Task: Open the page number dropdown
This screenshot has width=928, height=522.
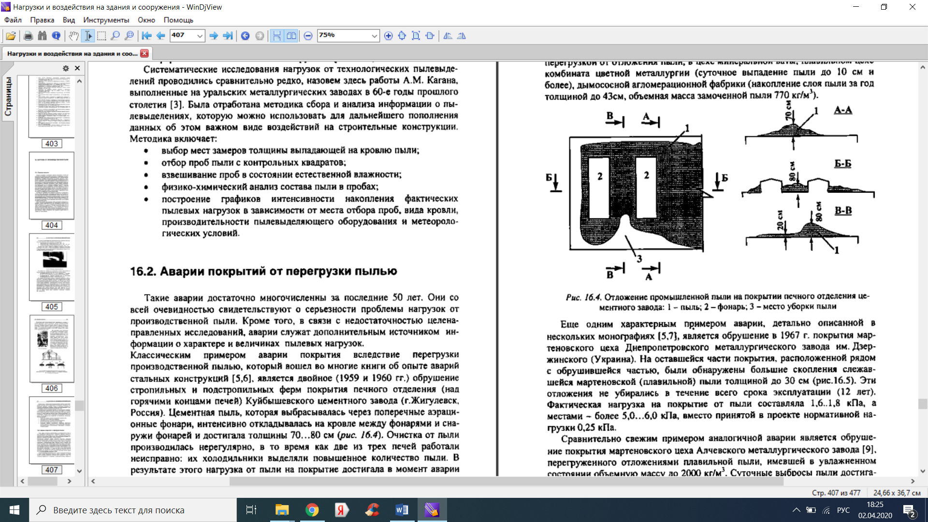Action: click(x=200, y=36)
